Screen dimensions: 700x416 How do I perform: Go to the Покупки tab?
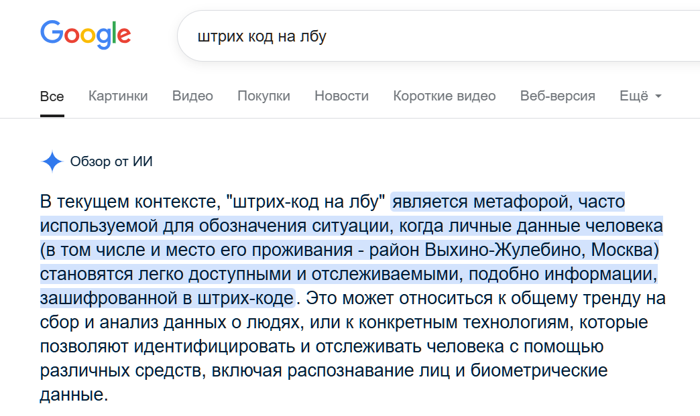[x=264, y=96]
